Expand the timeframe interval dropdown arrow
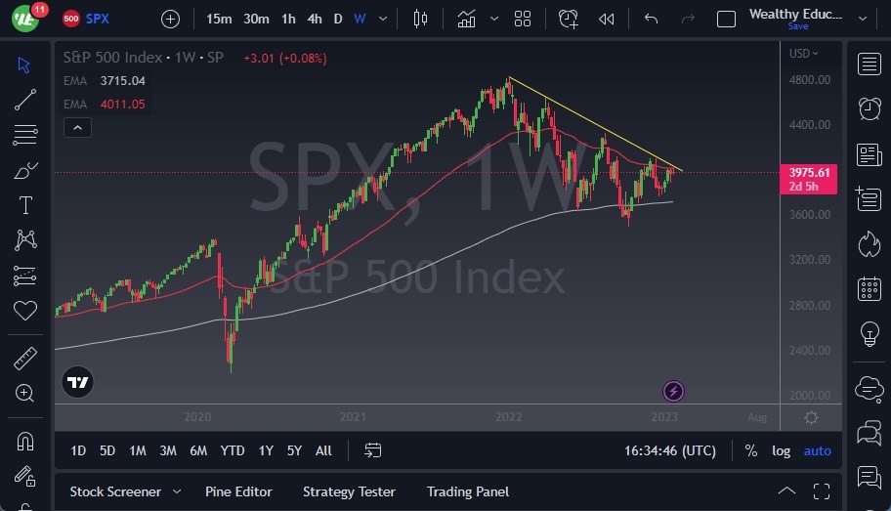The height and width of the screenshot is (511, 891). 383,19
